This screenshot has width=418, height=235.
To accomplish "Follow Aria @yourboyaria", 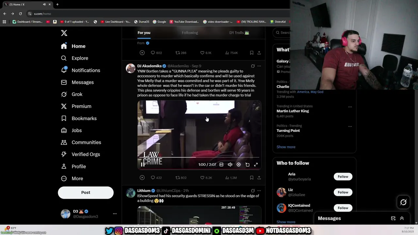I will coord(343,177).
